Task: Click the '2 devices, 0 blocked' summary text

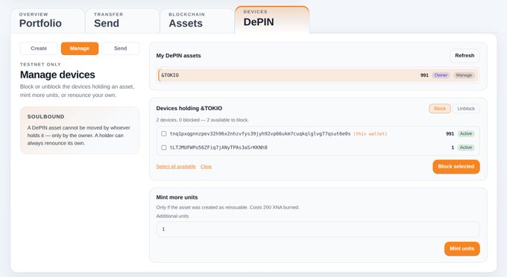Action: point(202,120)
